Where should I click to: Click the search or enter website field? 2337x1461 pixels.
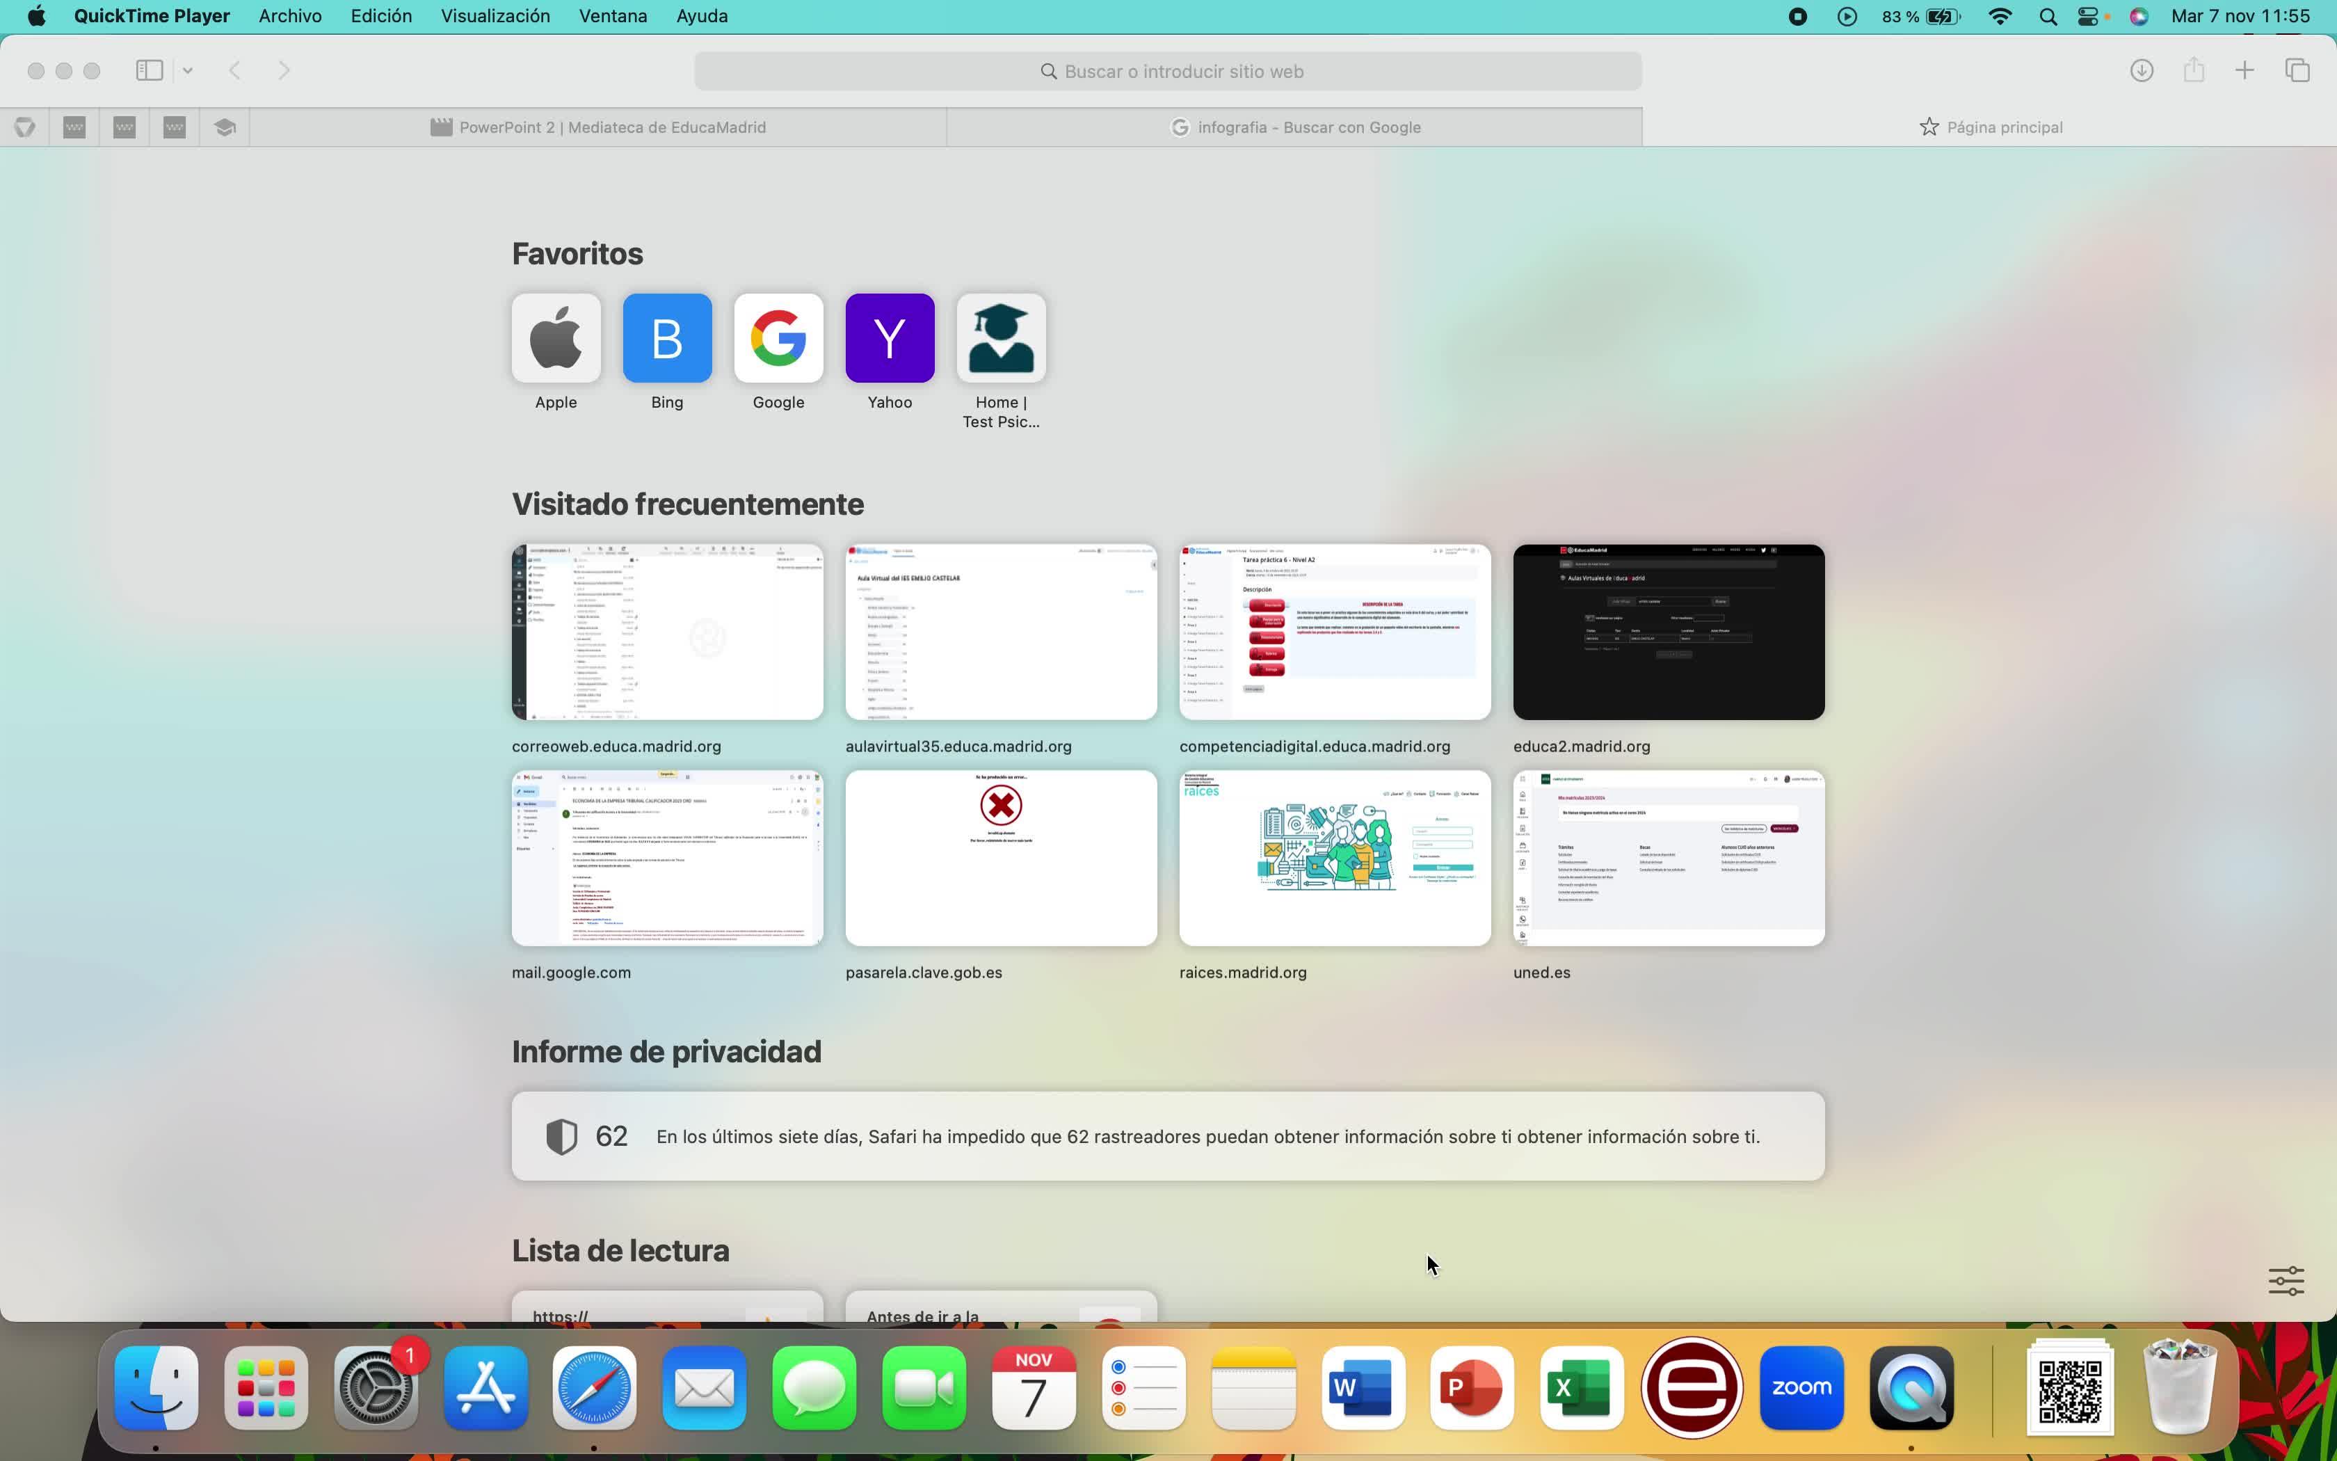[x=1168, y=72]
